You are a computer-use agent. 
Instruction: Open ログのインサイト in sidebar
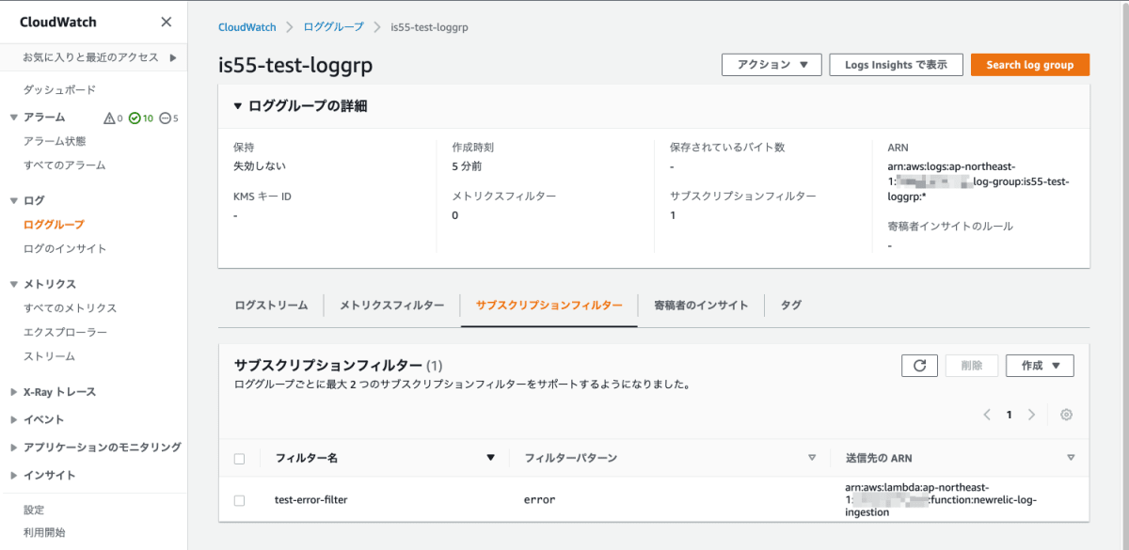tap(65, 249)
